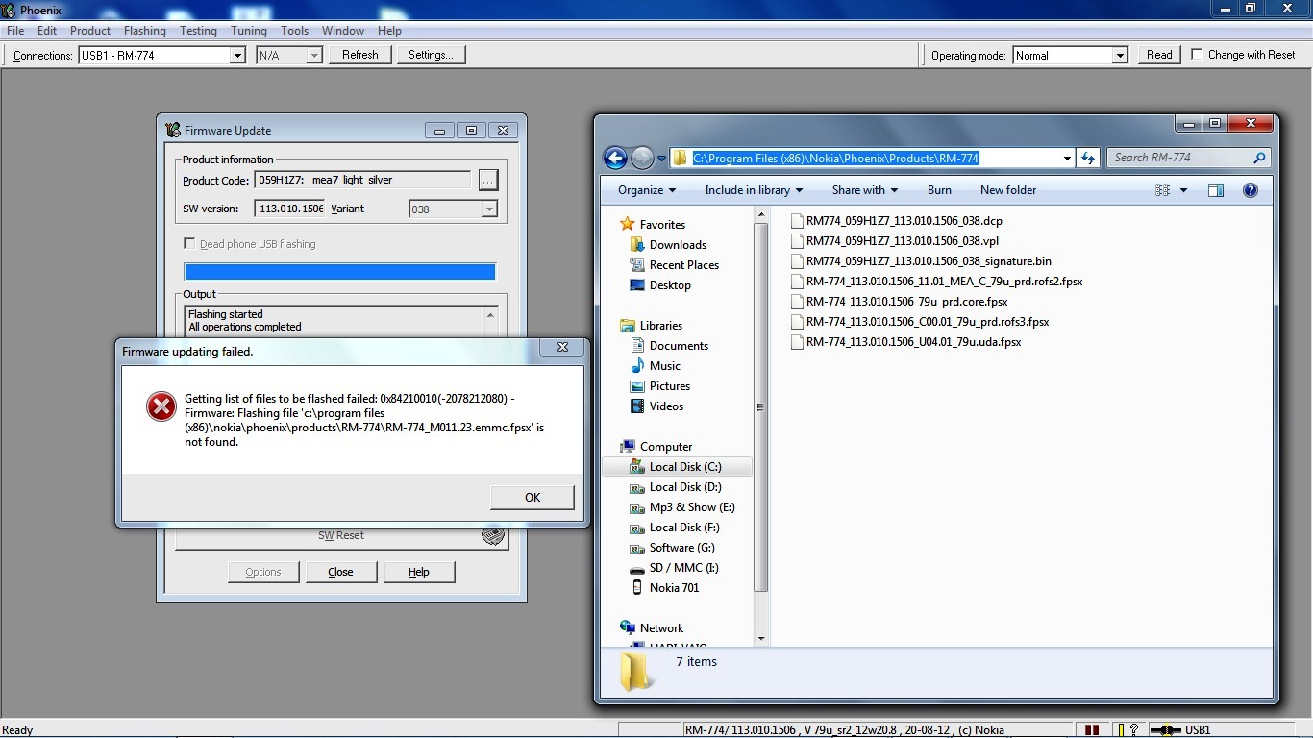Click the Settings... button
Viewport: 1313px width, 738px height.
pos(431,55)
